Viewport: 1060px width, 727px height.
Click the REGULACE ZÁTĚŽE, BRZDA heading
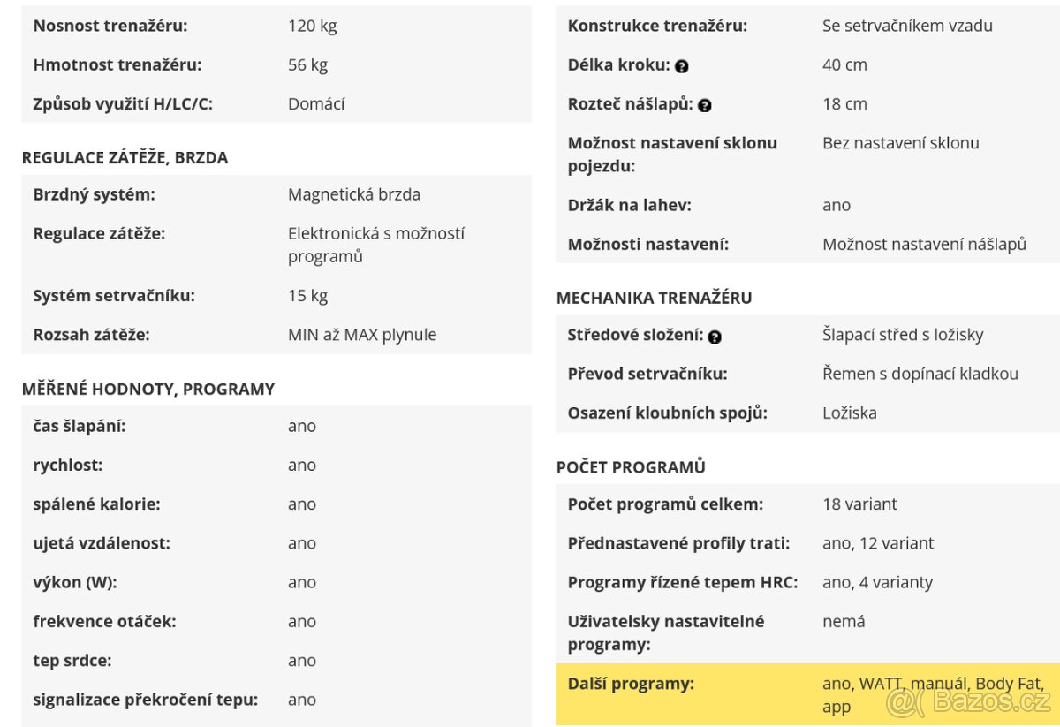point(125,157)
